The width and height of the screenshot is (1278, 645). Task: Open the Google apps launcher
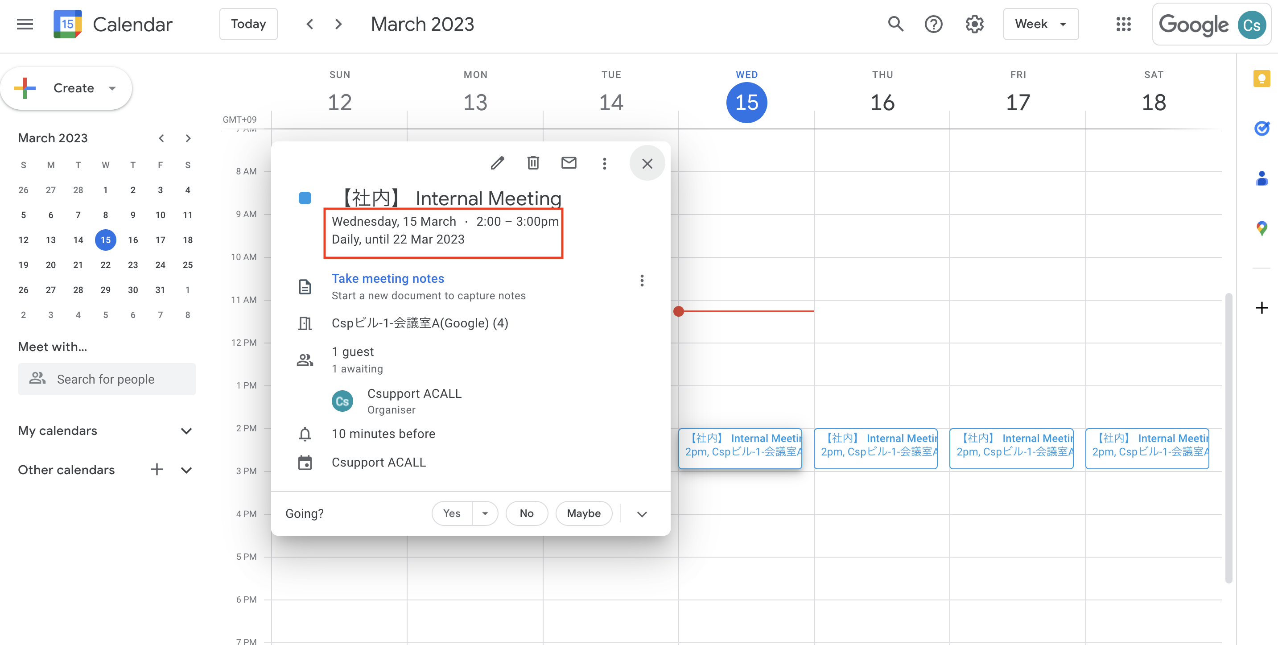[x=1124, y=24]
